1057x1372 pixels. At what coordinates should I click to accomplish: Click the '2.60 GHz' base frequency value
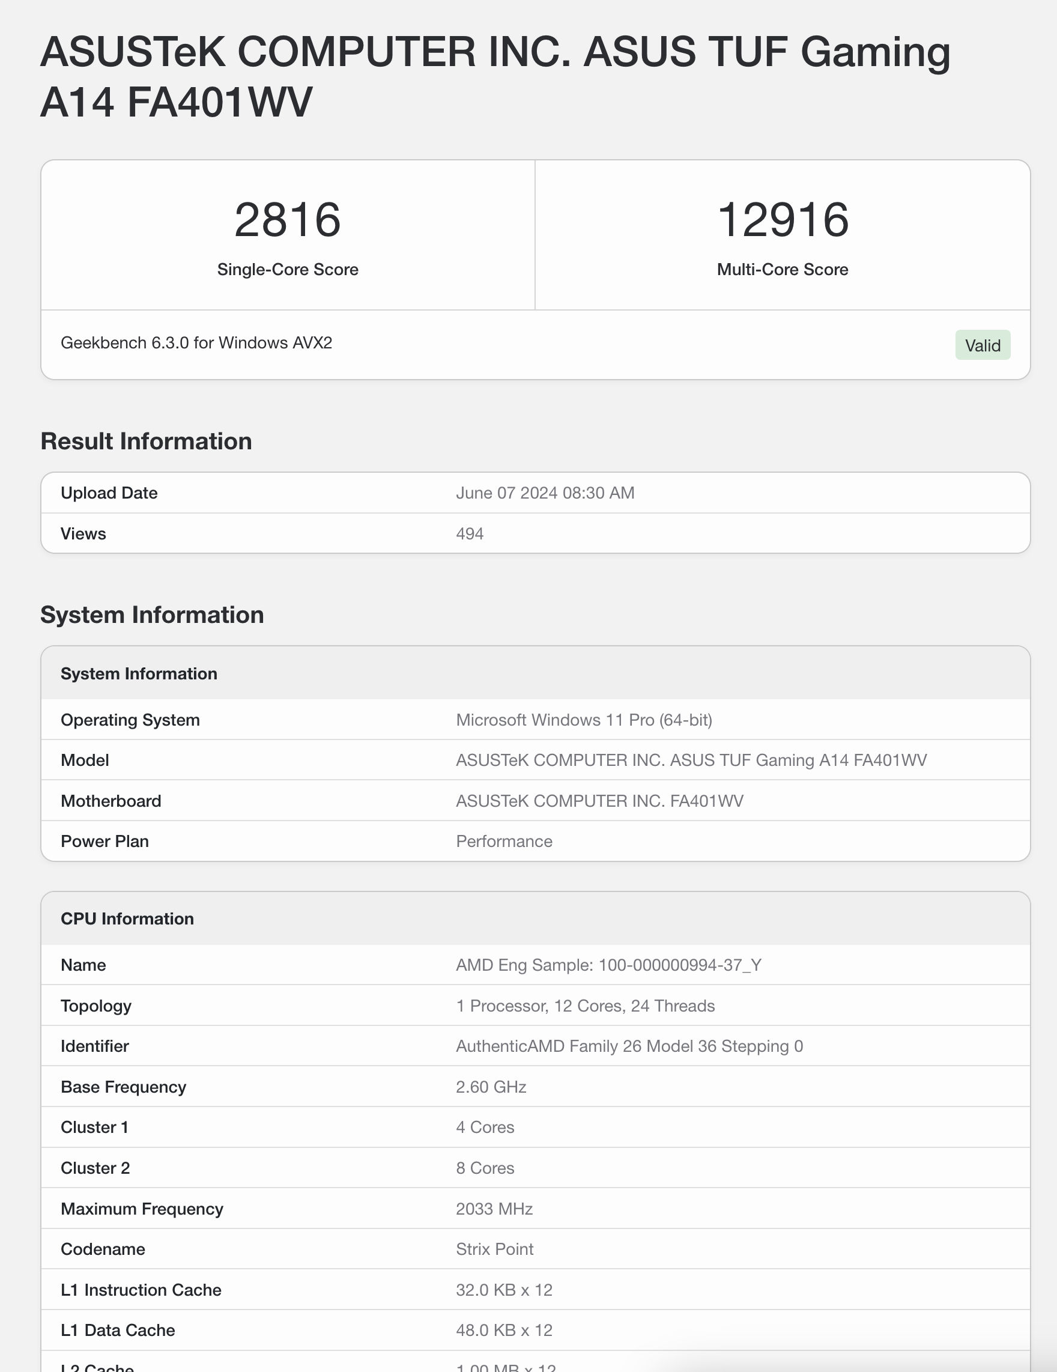(x=491, y=1087)
